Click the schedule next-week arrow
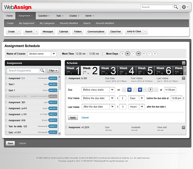 185,70
